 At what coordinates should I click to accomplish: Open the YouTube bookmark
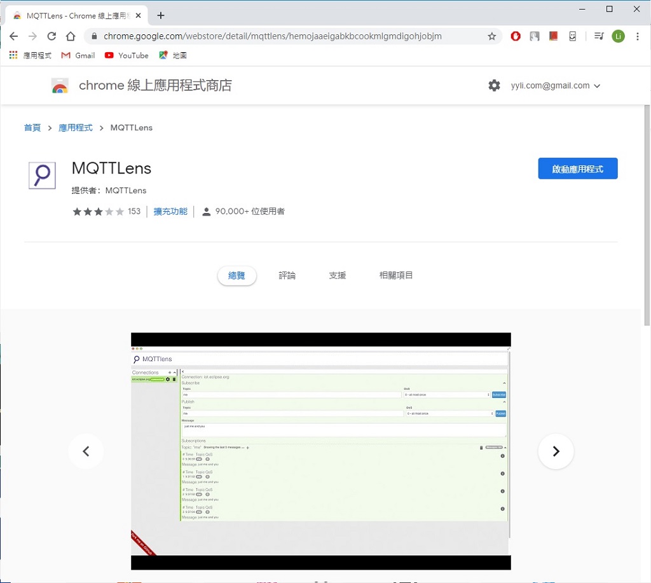pos(127,55)
